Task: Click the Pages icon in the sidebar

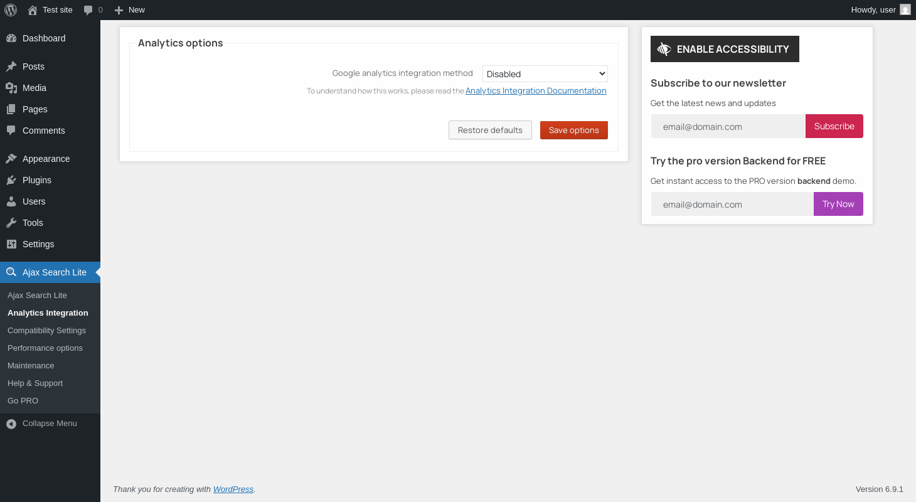Action: [11, 109]
